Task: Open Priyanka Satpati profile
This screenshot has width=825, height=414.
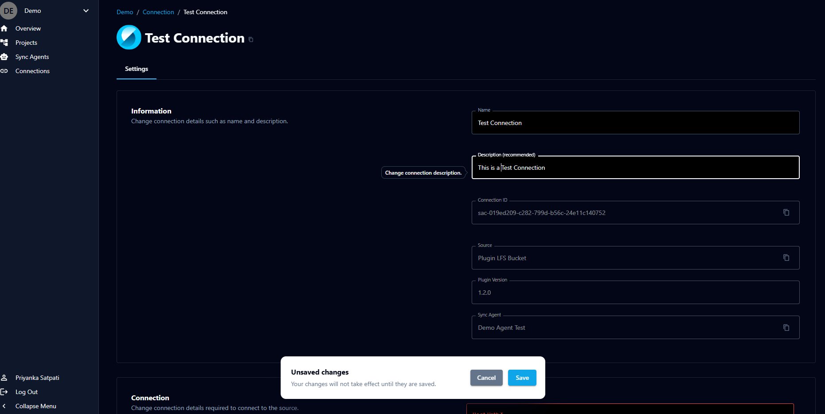Action: (37, 378)
